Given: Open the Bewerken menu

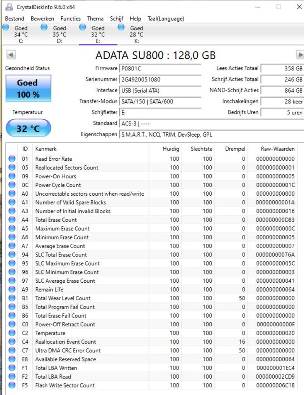Looking at the screenshot, I should click(42, 19).
